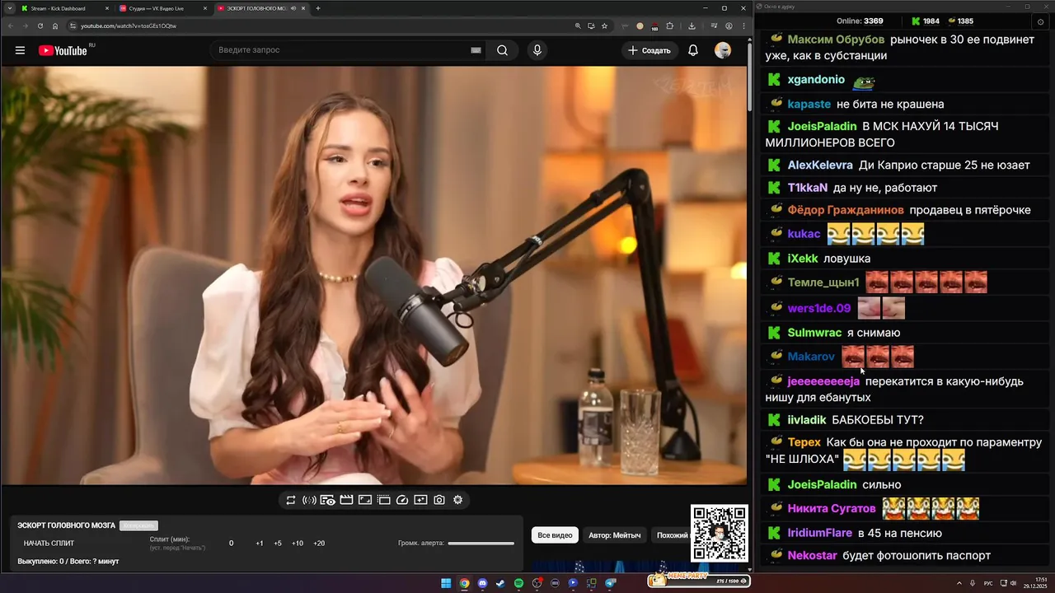This screenshot has height=593, width=1055.
Task: Click the НАЧАТЬ СПЛИТ button
Action: point(49,543)
